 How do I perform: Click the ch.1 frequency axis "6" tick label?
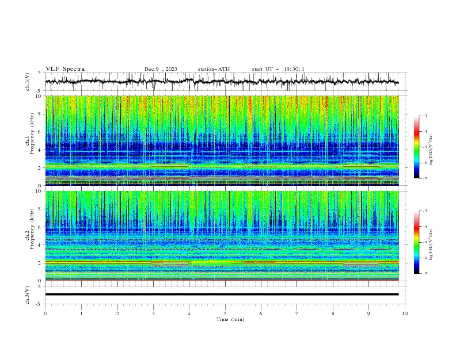(40, 132)
